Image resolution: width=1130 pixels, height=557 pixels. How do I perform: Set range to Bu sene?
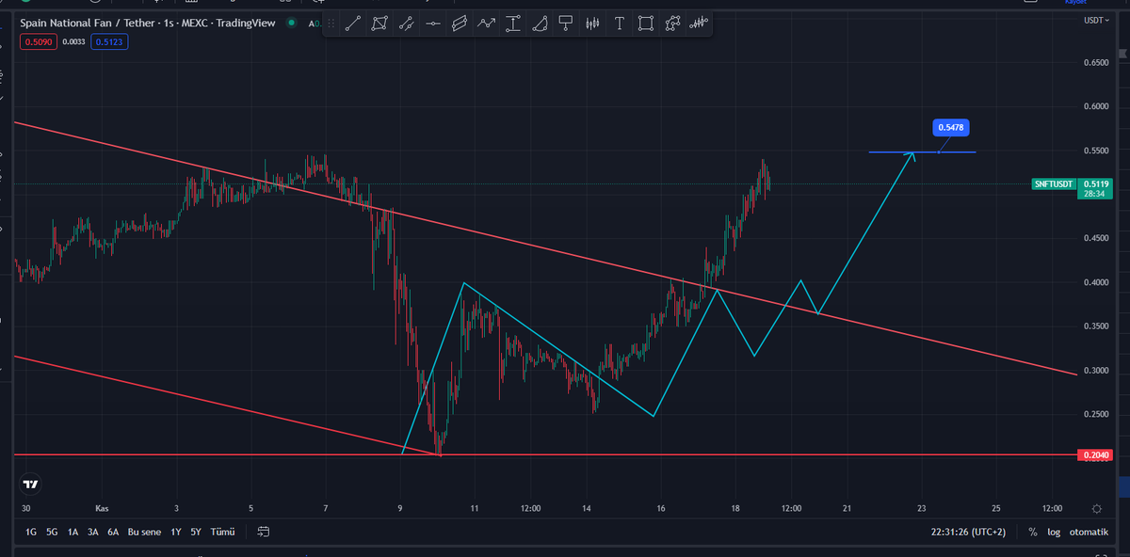tap(145, 532)
